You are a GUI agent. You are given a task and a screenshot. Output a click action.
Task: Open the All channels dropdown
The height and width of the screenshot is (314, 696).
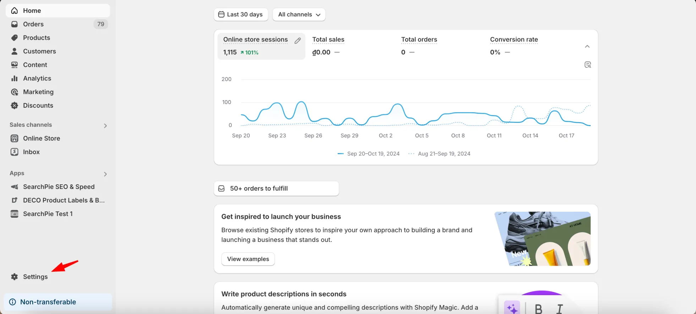pos(299,15)
